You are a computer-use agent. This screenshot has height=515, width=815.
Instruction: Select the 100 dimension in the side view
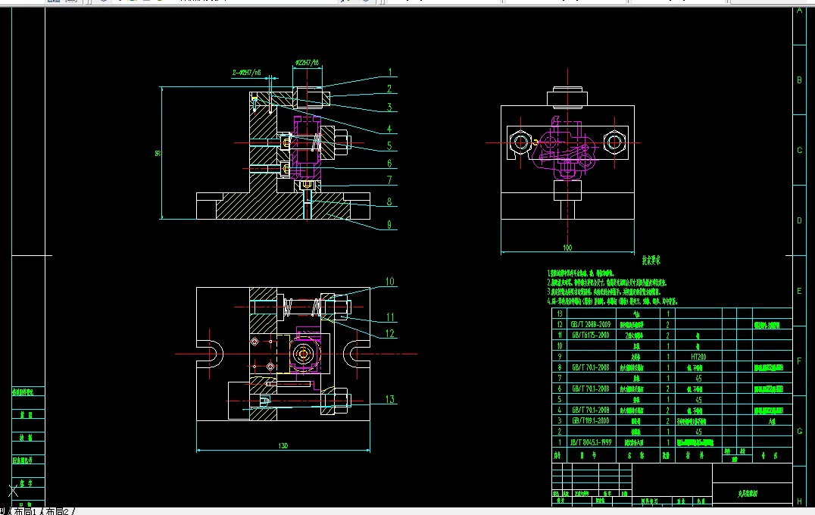coord(567,248)
